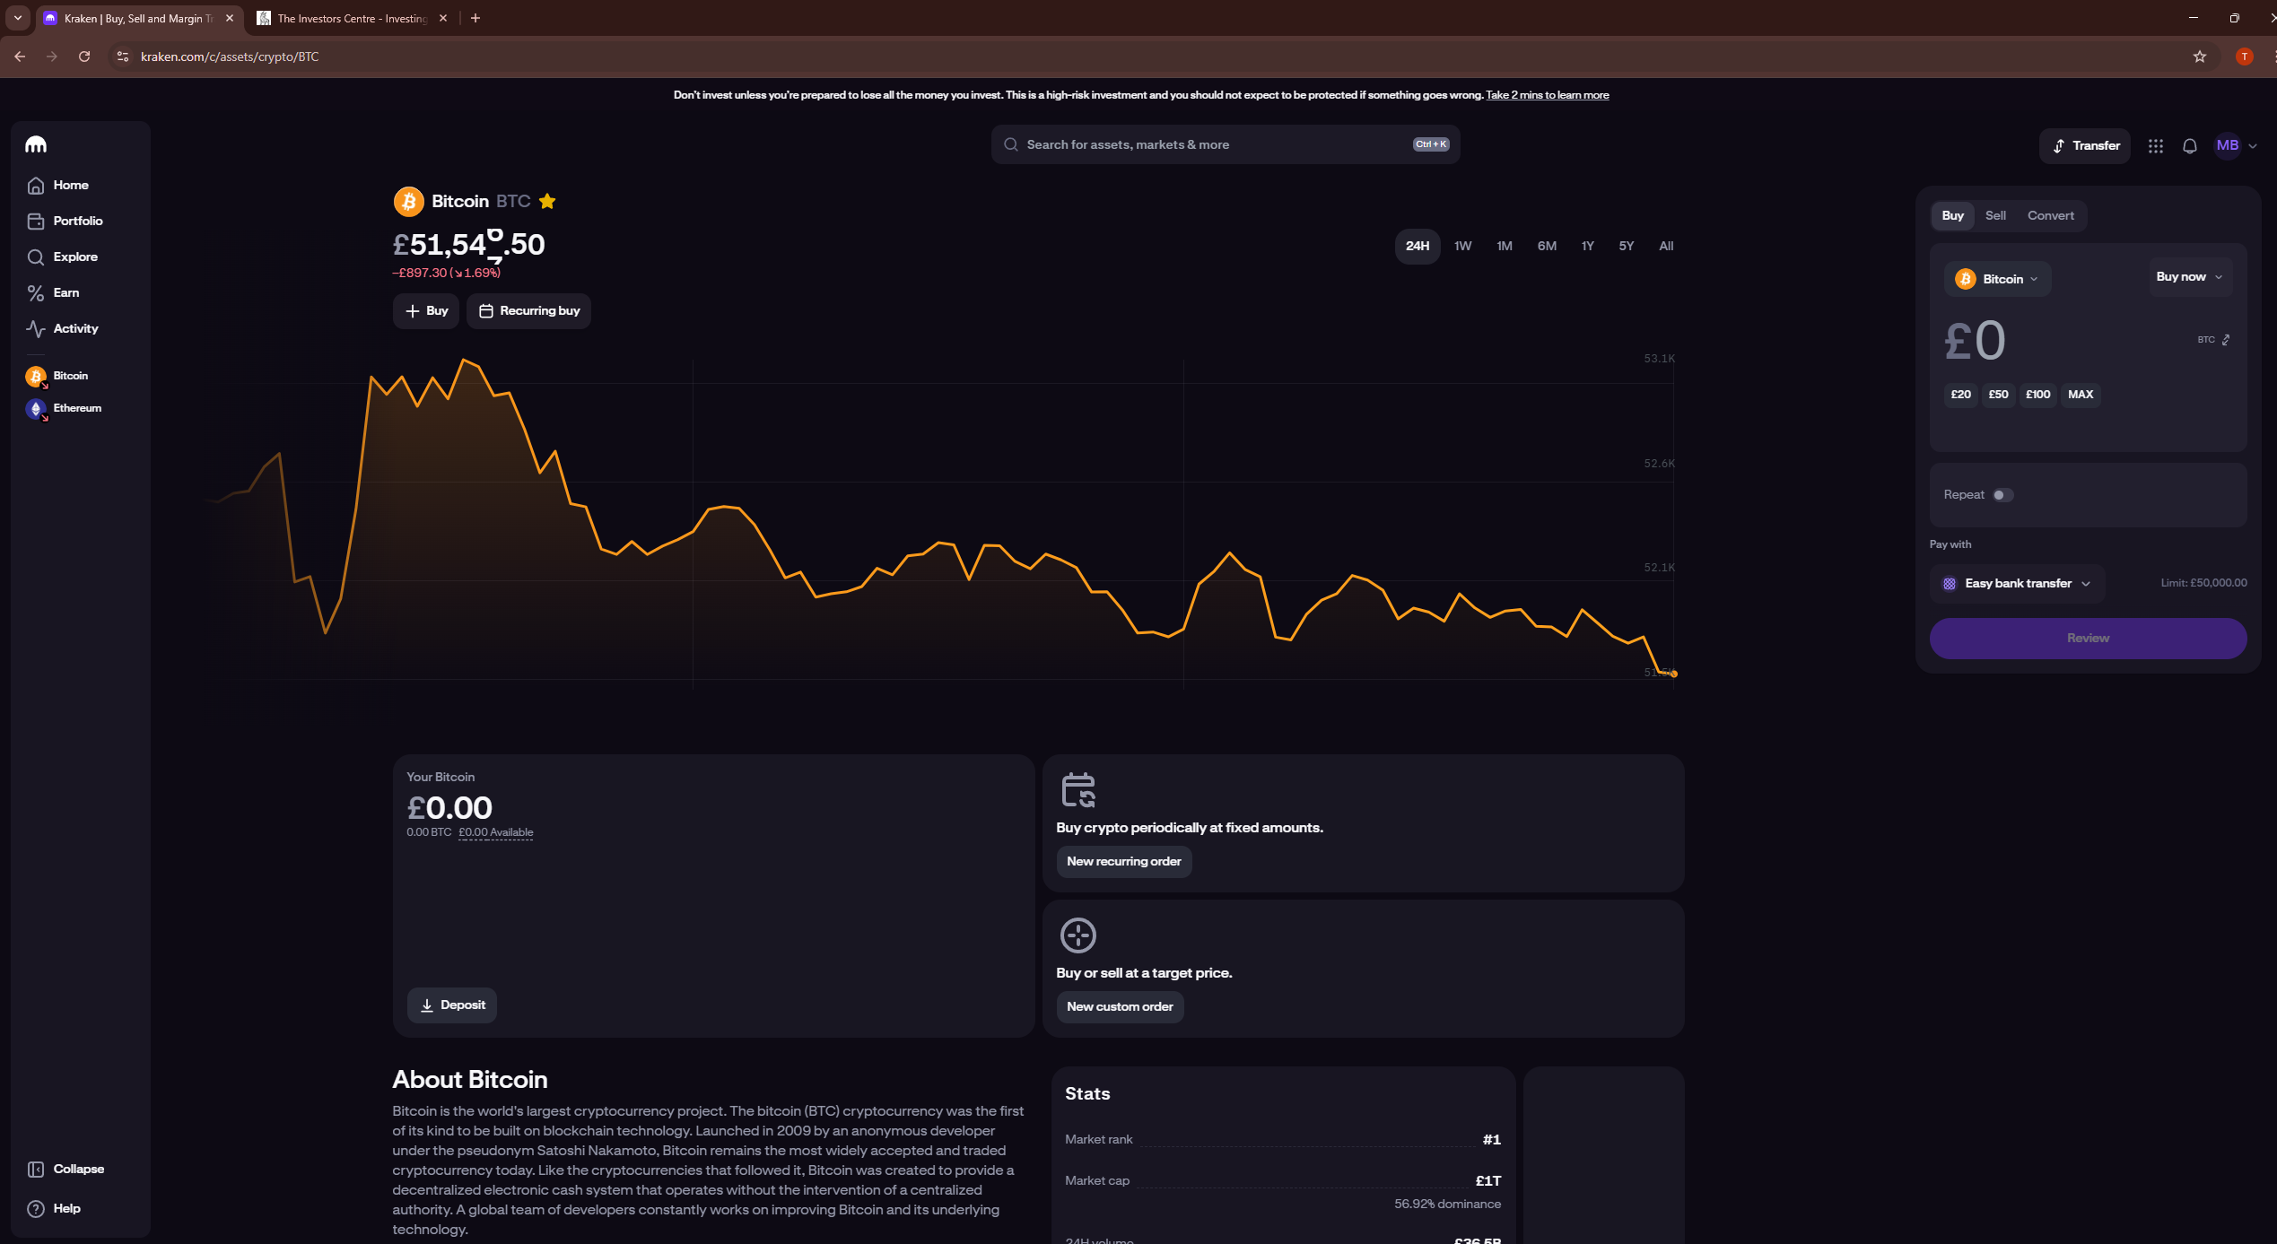View Activity in the sidebar
Screen dimensions: 2277x1244
click(x=63, y=328)
